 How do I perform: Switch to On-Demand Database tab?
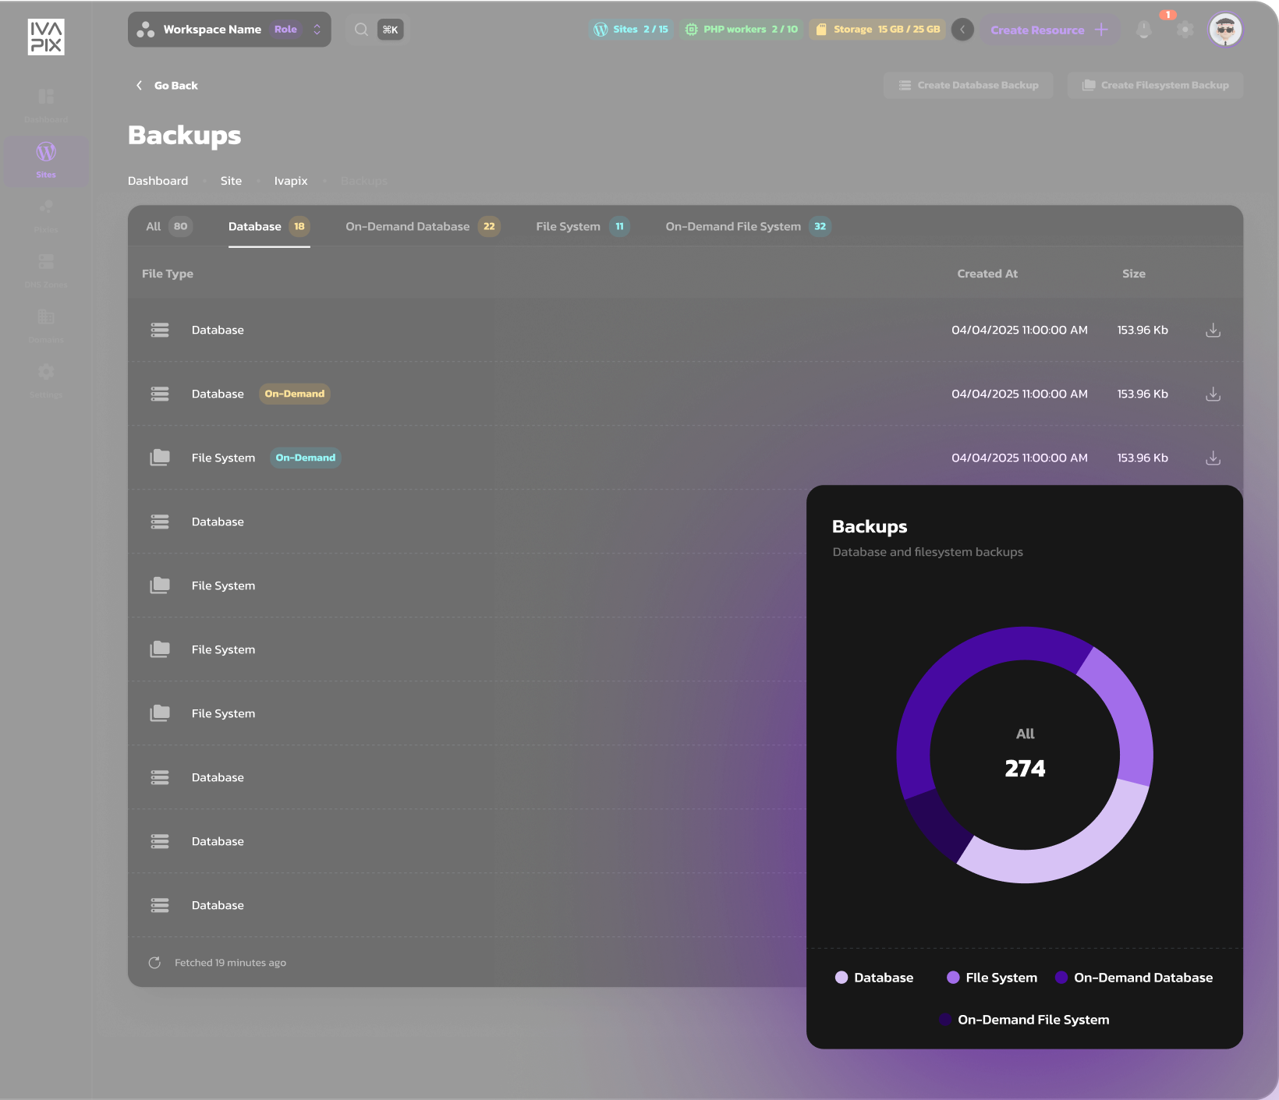point(423,226)
